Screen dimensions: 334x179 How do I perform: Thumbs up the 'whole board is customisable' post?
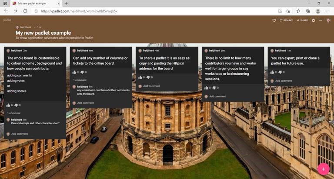(x=8, y=105)
